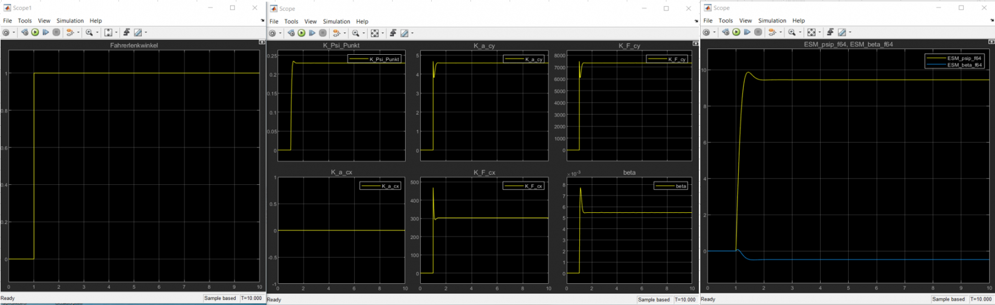Open the Help menu in the Scope1 window

pos(95,21)
